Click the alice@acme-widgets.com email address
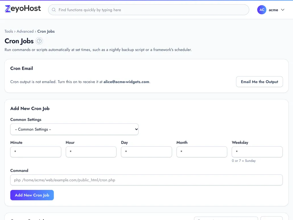This screenshot has height=220, width=293. tap(126, 82)
